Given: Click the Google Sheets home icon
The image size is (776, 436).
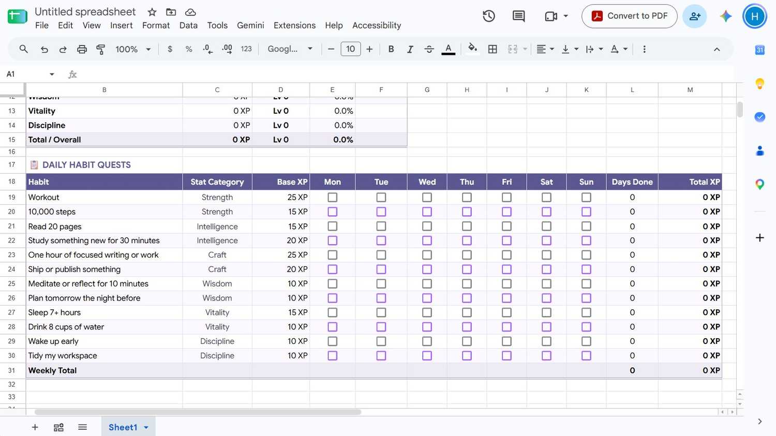Looking at the screenshot, I should point(17,17).
